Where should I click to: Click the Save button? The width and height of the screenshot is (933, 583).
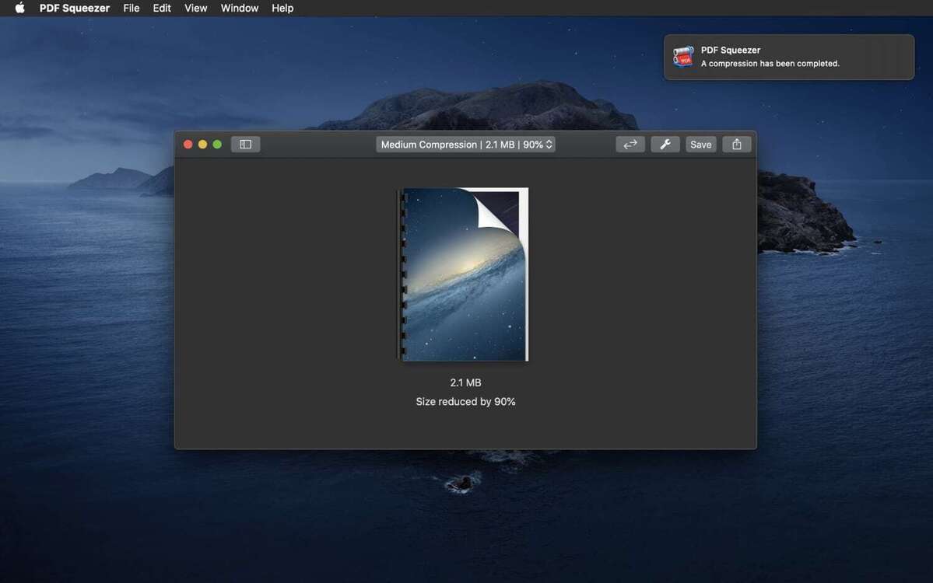coord(701,145)
